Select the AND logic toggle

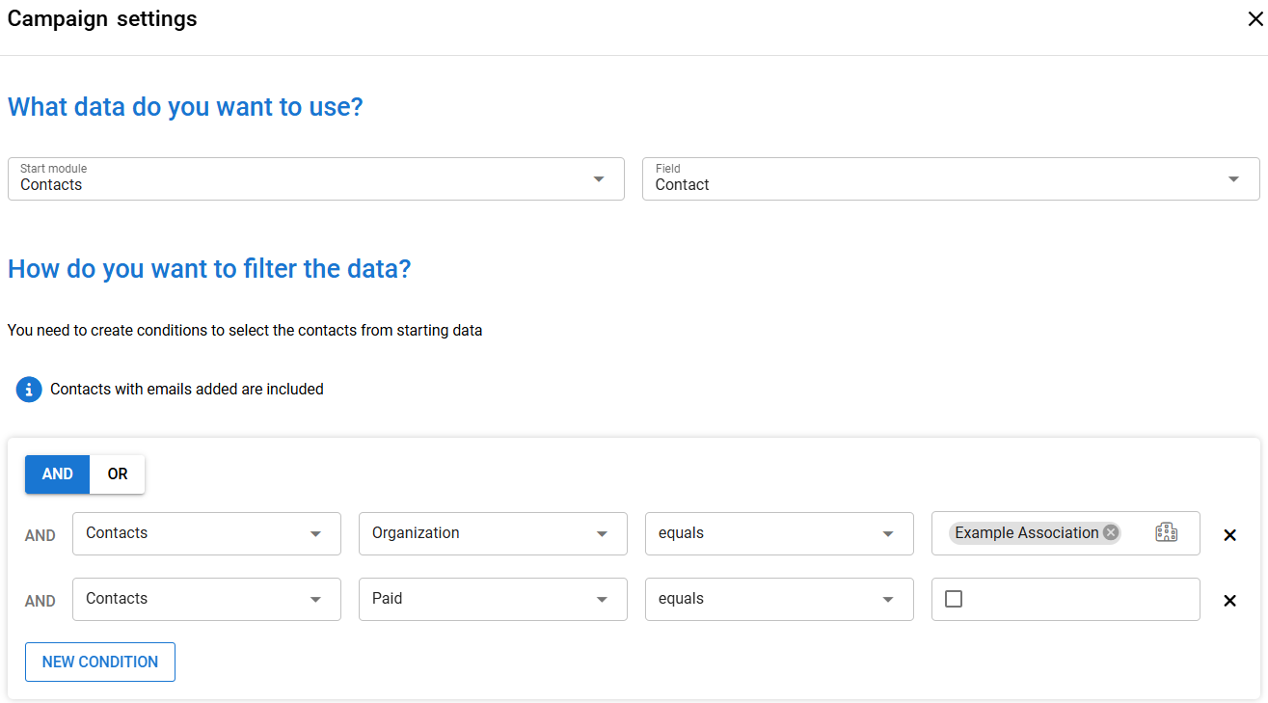(58, 474)
